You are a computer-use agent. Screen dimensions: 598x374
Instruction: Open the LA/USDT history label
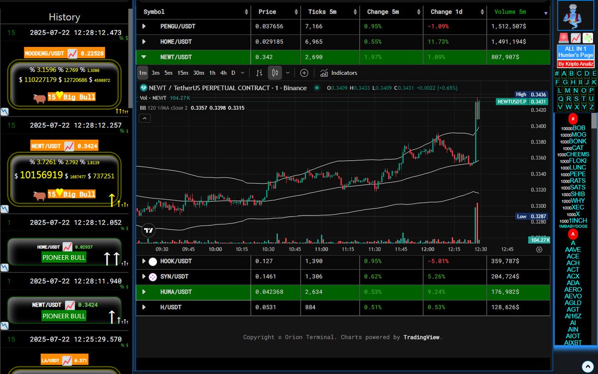coord(64,359)
